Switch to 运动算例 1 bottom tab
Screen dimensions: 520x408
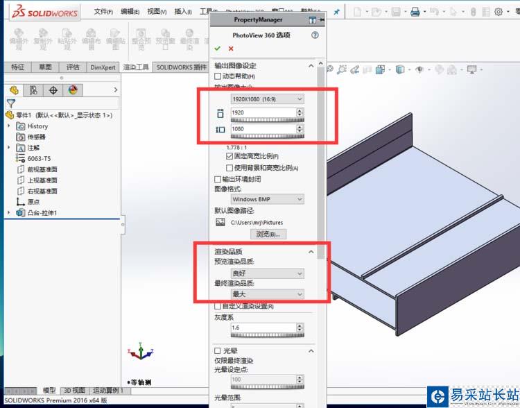[x=108, y=391]
